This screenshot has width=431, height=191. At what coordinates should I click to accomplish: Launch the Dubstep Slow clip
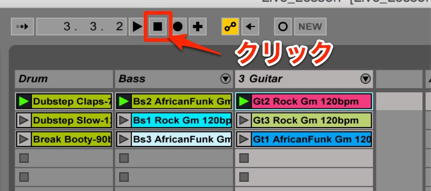click(x=24, y=120)
